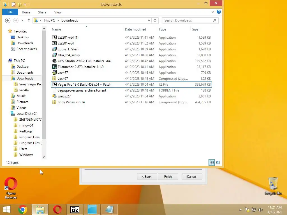Click Back in the installer dialog

pos(147,176)
